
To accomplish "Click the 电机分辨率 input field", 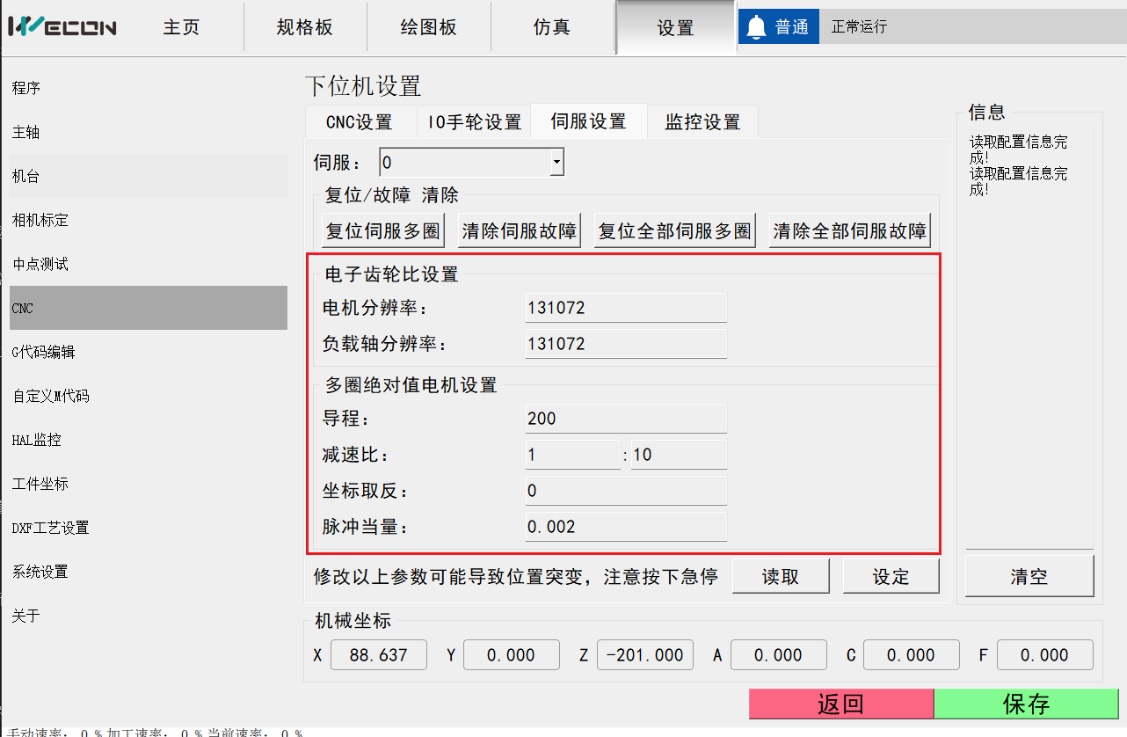I will pyautogui.click(x=625, y=308).
